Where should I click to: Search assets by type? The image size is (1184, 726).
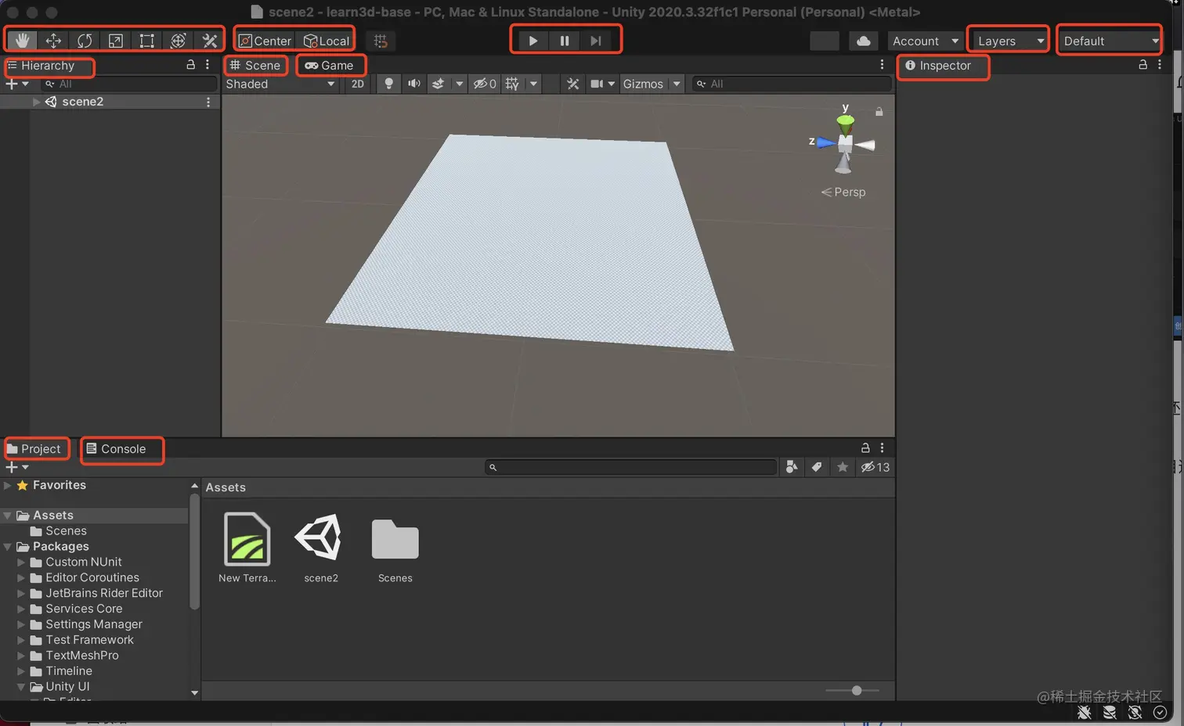click(792, 467)
